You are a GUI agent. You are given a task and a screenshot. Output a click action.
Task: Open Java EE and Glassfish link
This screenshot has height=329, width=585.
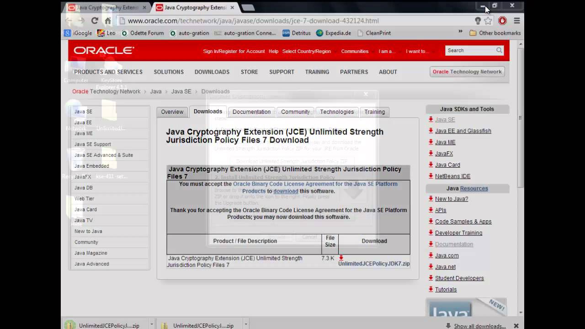[463, 131]
